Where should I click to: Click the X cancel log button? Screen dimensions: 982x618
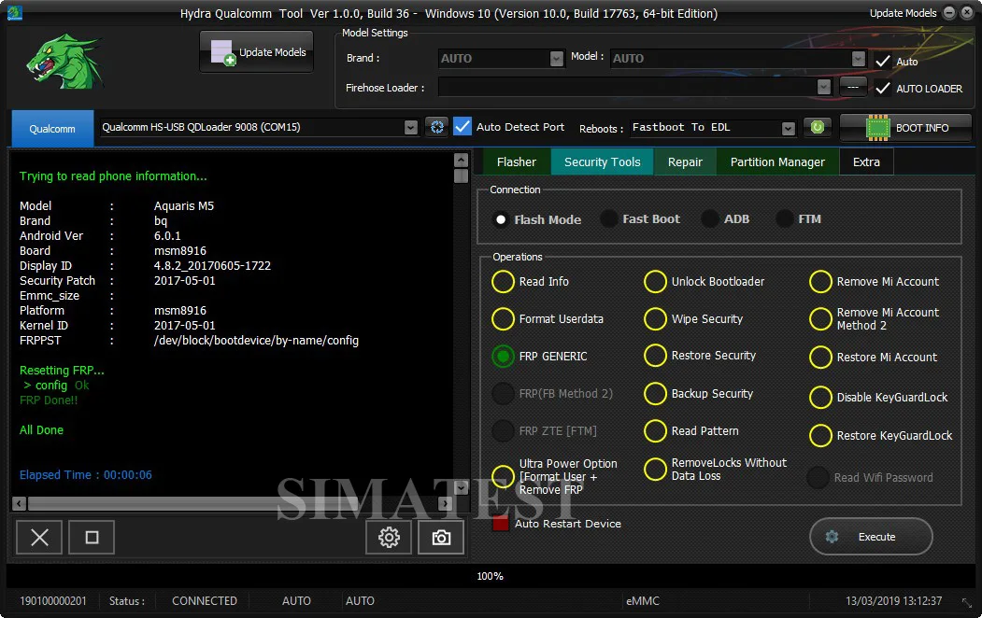click(x=39, y=538)
